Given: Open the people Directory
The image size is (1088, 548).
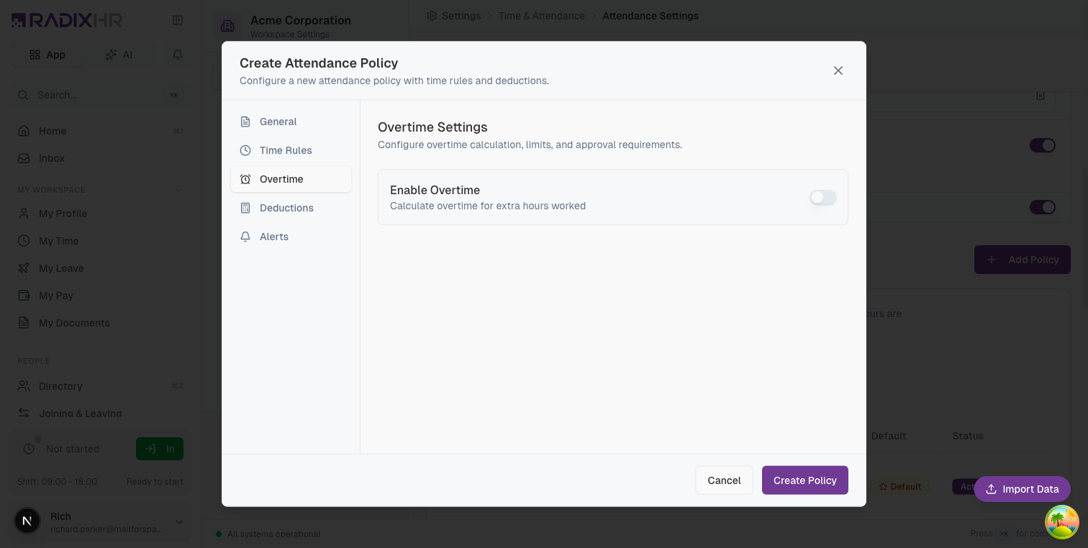Looking at the screenshot, I should click(101, 386).
